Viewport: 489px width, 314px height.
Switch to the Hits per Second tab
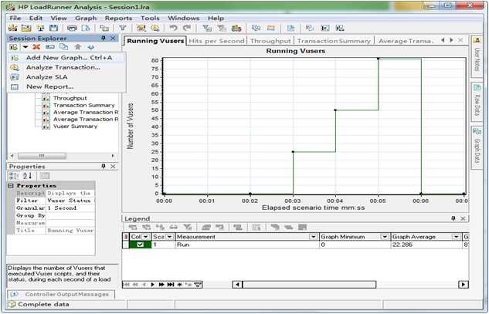(x=216, y=41)
